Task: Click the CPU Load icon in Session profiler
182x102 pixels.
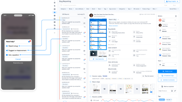Action: click(x=91, y=100)
